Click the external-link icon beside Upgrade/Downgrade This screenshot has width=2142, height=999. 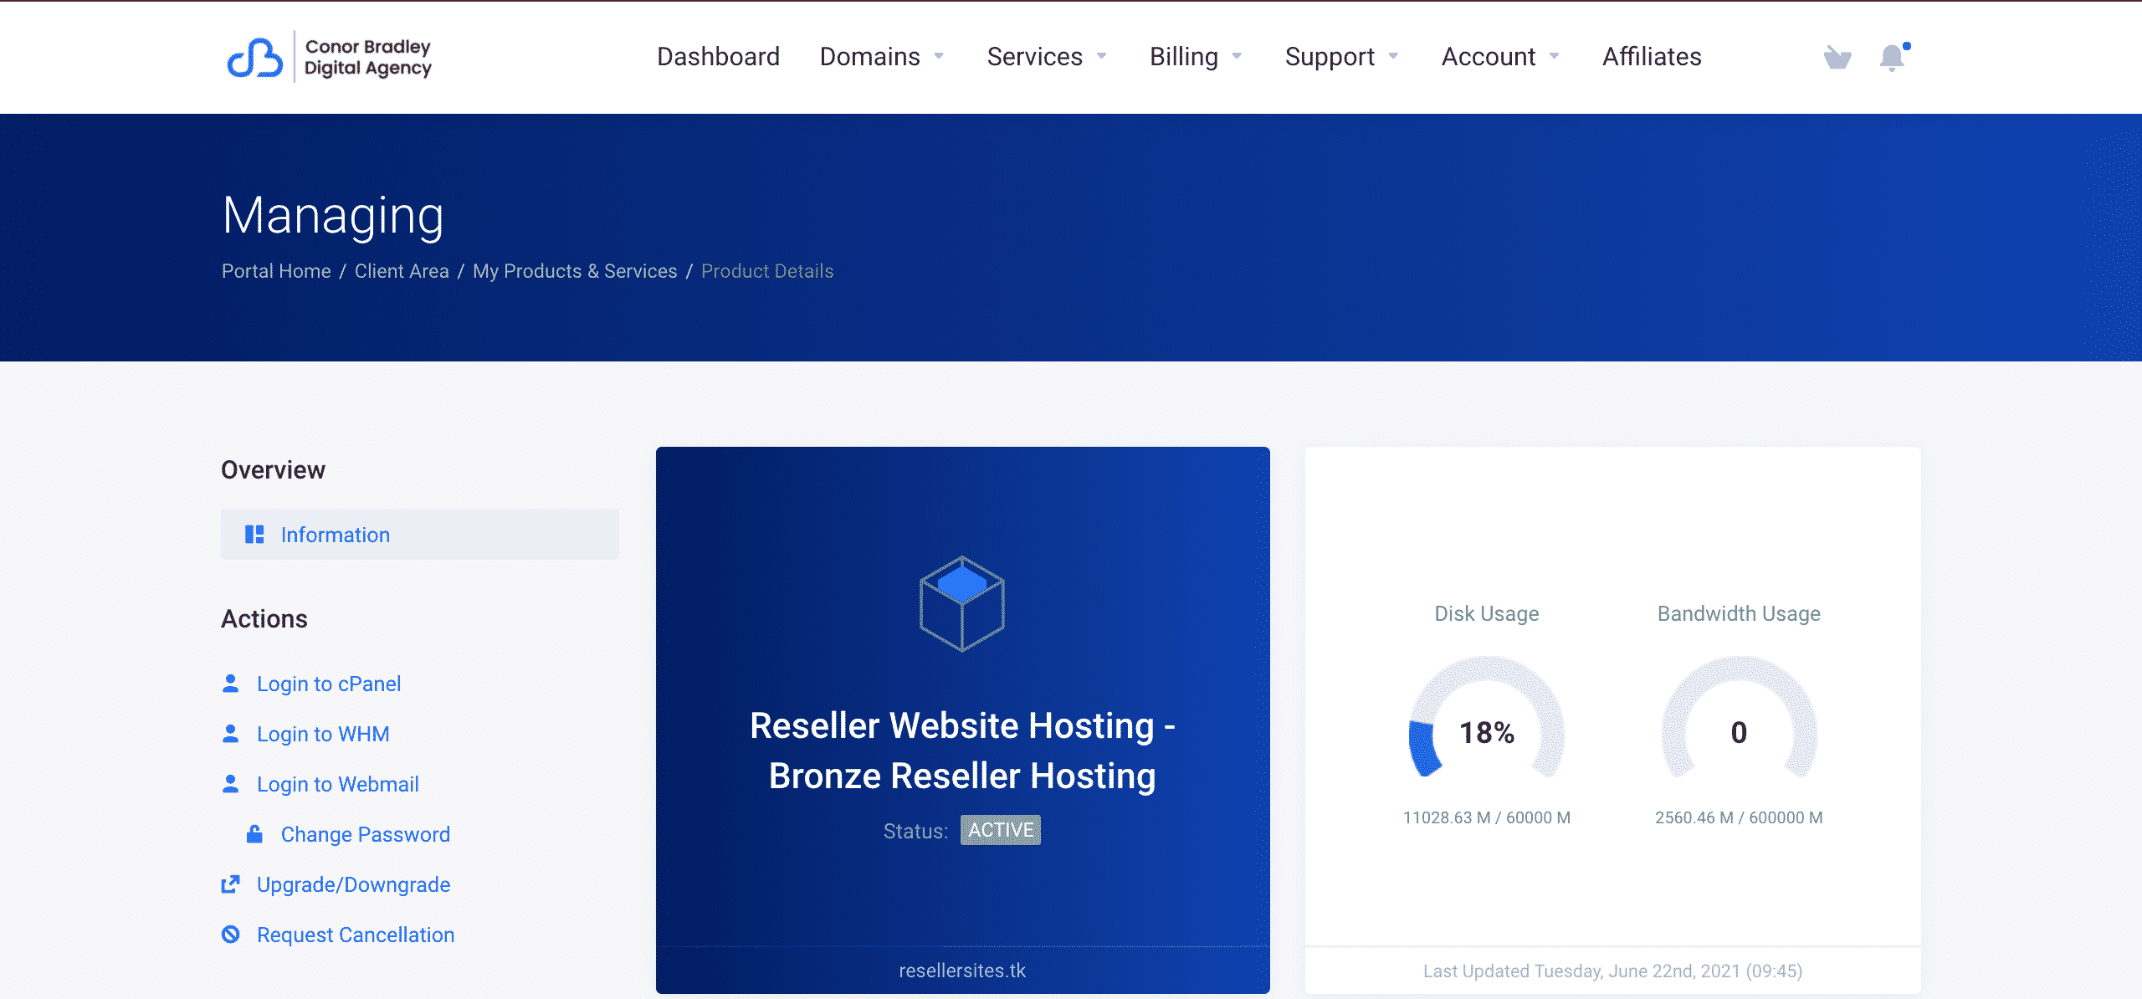231,884
